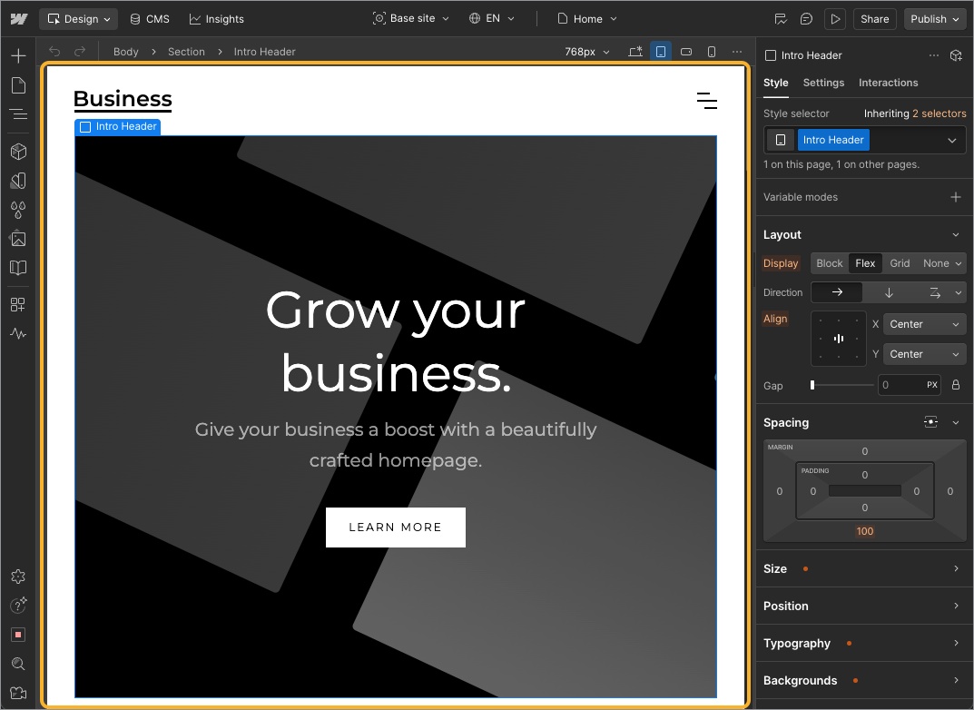Open the Navigator panel
Screen dimensions: 974x710
point(18,114)
